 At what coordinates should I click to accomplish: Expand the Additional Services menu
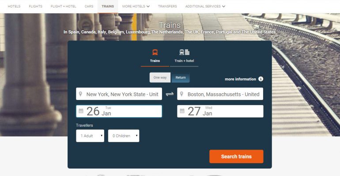205,6
